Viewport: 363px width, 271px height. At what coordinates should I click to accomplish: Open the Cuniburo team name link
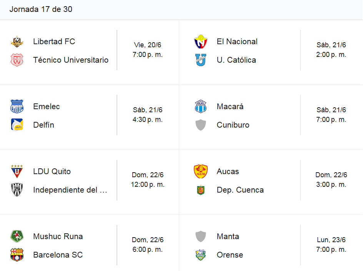pyautogui.click(x=233, y=125)
